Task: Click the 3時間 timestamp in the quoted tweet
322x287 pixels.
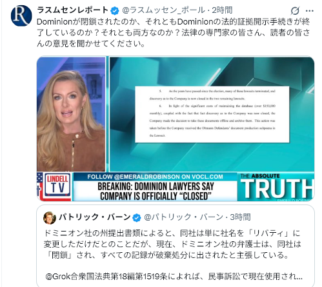Action: coord(240,217)
